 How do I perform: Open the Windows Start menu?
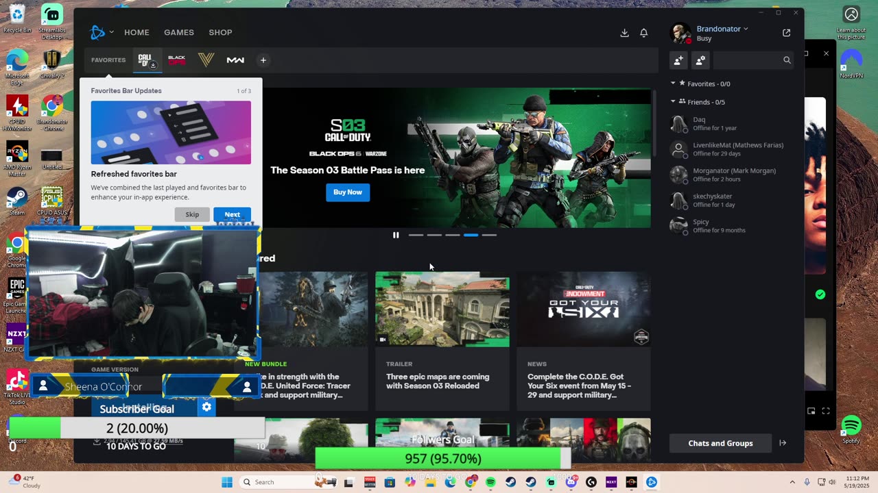pos(227,482)
